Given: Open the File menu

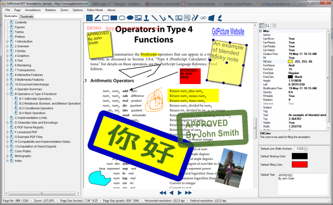Looking at the screenshot, I should click(x=8, y=10).
